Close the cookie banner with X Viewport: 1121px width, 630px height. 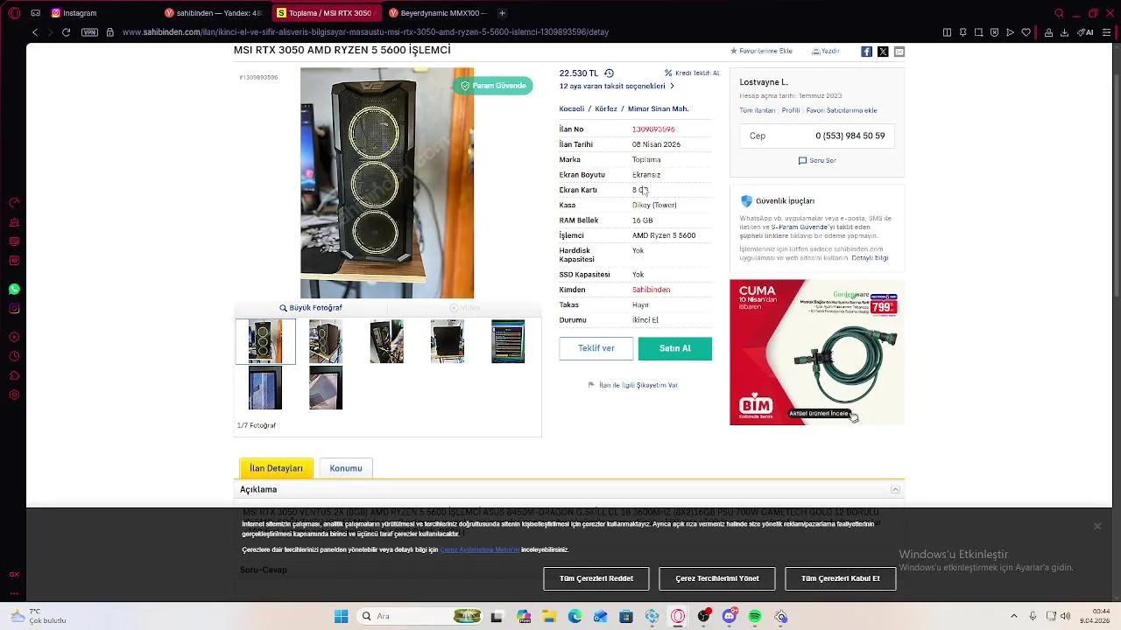[x=1096, y=526]
